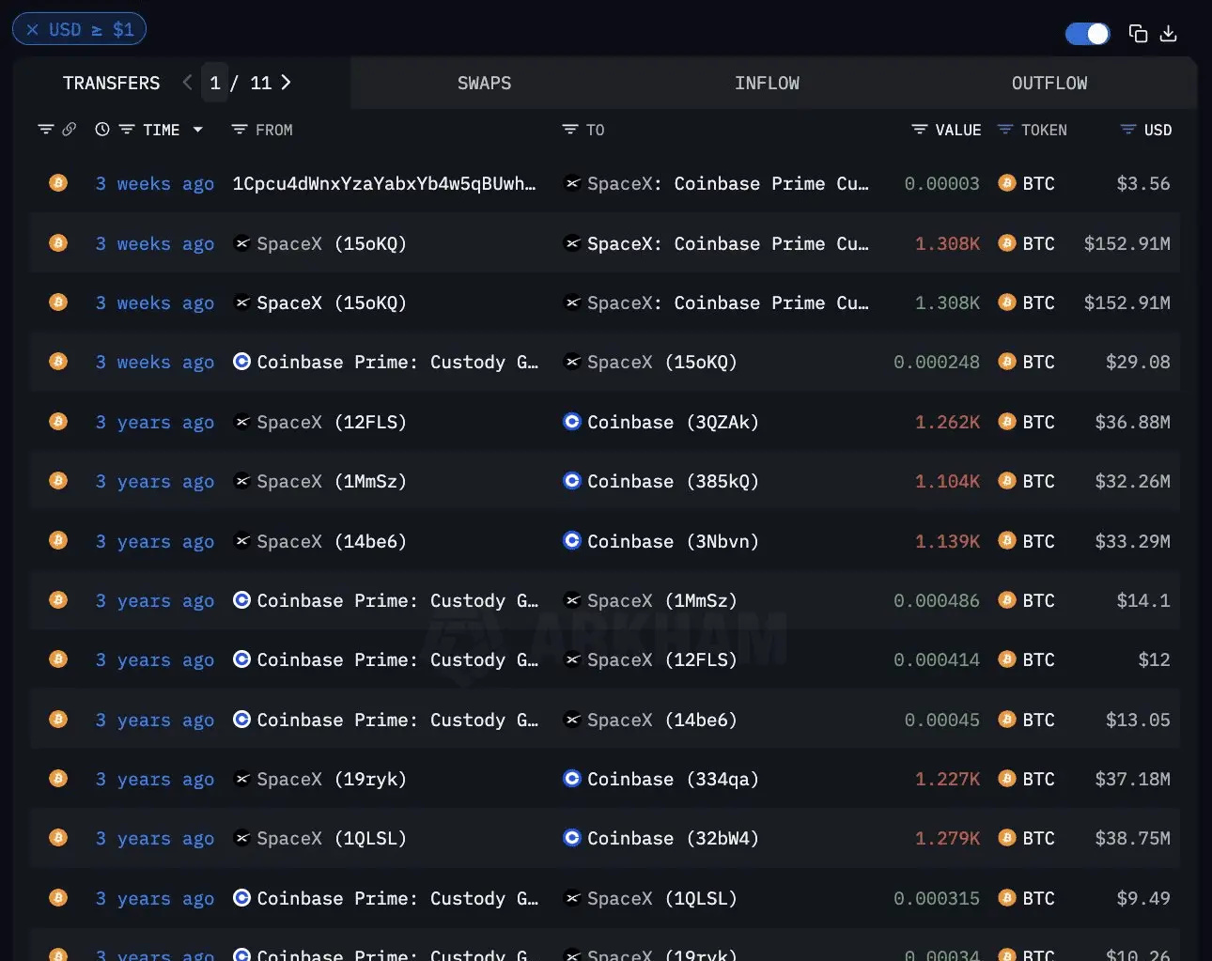
Task: Select the $33.29M USD amount
Action: (x=1132, y=542)
